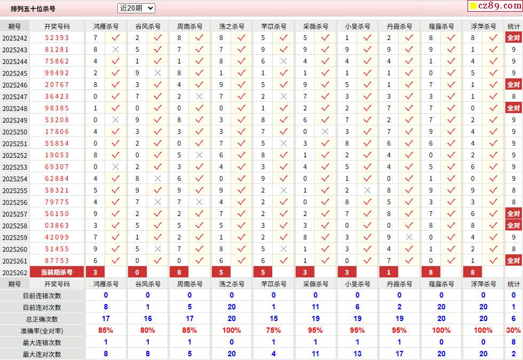Click the 13 max streak value under 小旻杀号
The height and width of the screenshot is (360, 523).
[357, 354]
